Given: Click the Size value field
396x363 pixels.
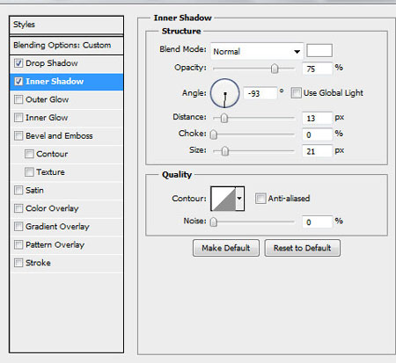Looking at the screenshot, I should (x=317, y=151).
